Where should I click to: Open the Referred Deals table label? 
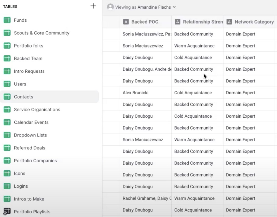(30, 148)
